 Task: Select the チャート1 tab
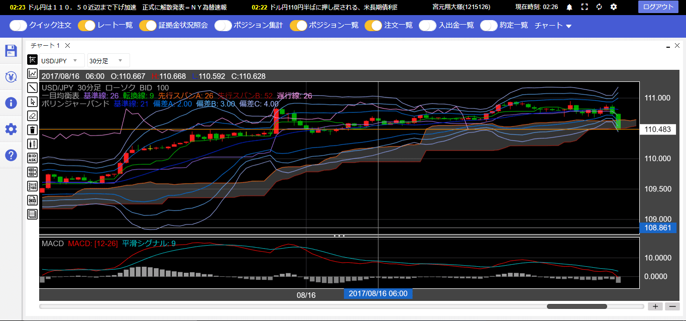pyautogui.click(x=46, y=45)
